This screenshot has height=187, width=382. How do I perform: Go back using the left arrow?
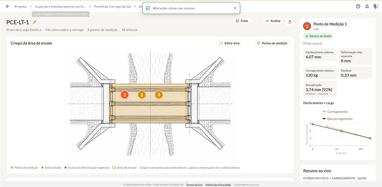point(7,6)
